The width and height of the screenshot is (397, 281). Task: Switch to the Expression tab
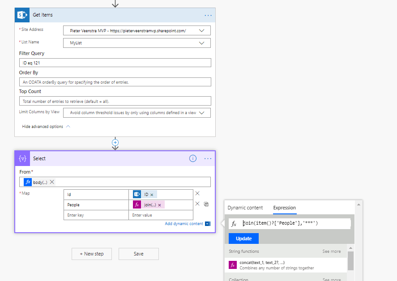tap(285, 208)
